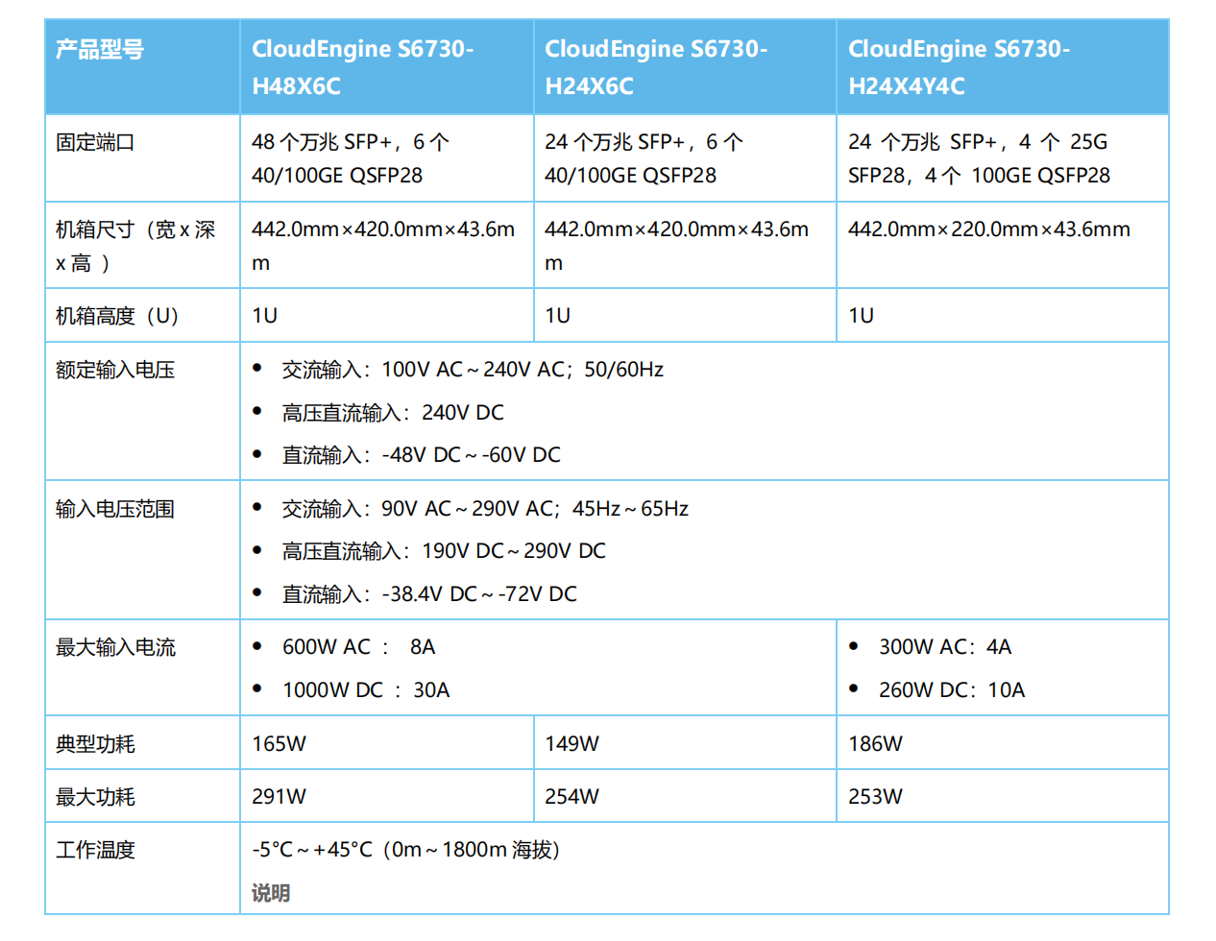Click the '高压直流输入：240V DC' line

[393, 413]
